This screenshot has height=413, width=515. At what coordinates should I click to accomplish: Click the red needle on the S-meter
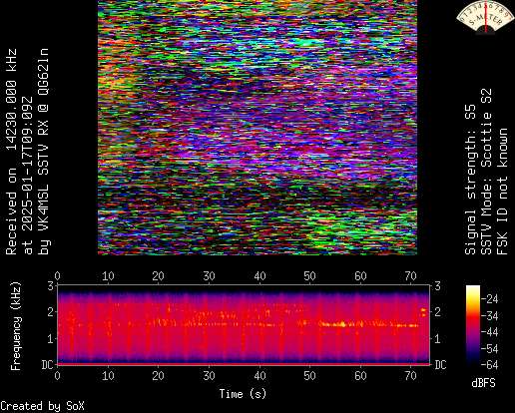(486, 17)
